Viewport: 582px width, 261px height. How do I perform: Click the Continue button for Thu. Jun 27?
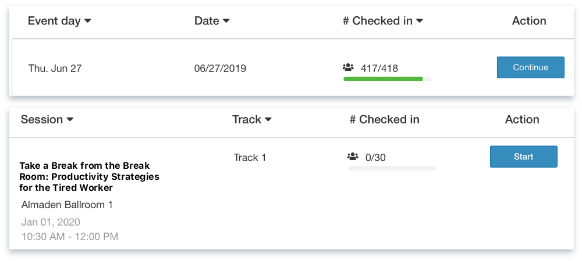(x=530, y=67)
